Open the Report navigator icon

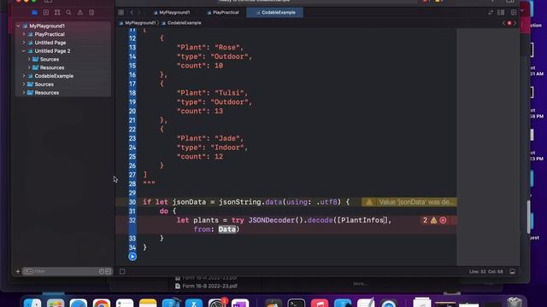click(91, 13)
